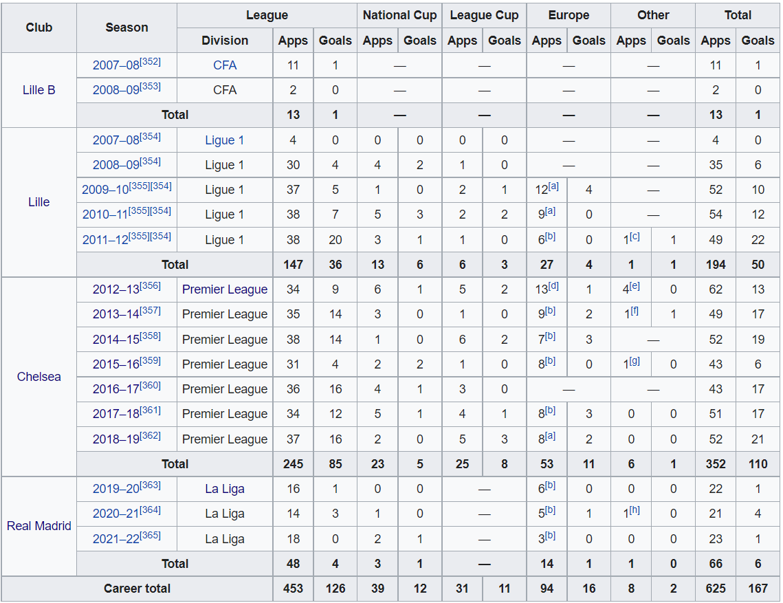This screenshot has height=603, width=783.
Task: Open Real Madrid 2021–22 season link
Action: (116, 538)
